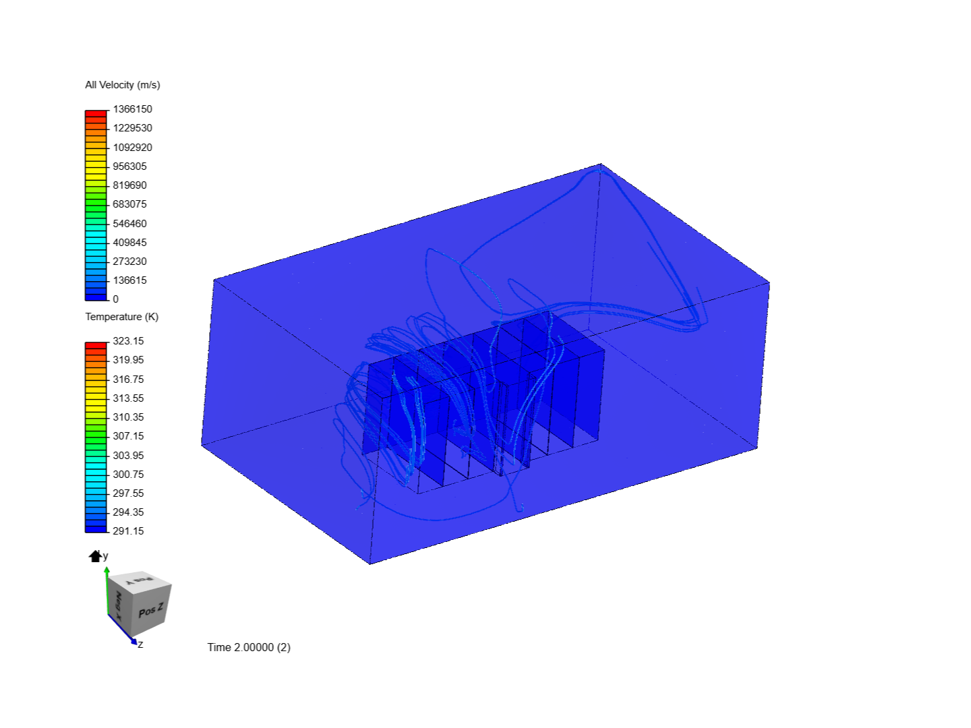
Task: Click the velocity legend value 956305
Action: pyautogui.click(x=129, y=166)
